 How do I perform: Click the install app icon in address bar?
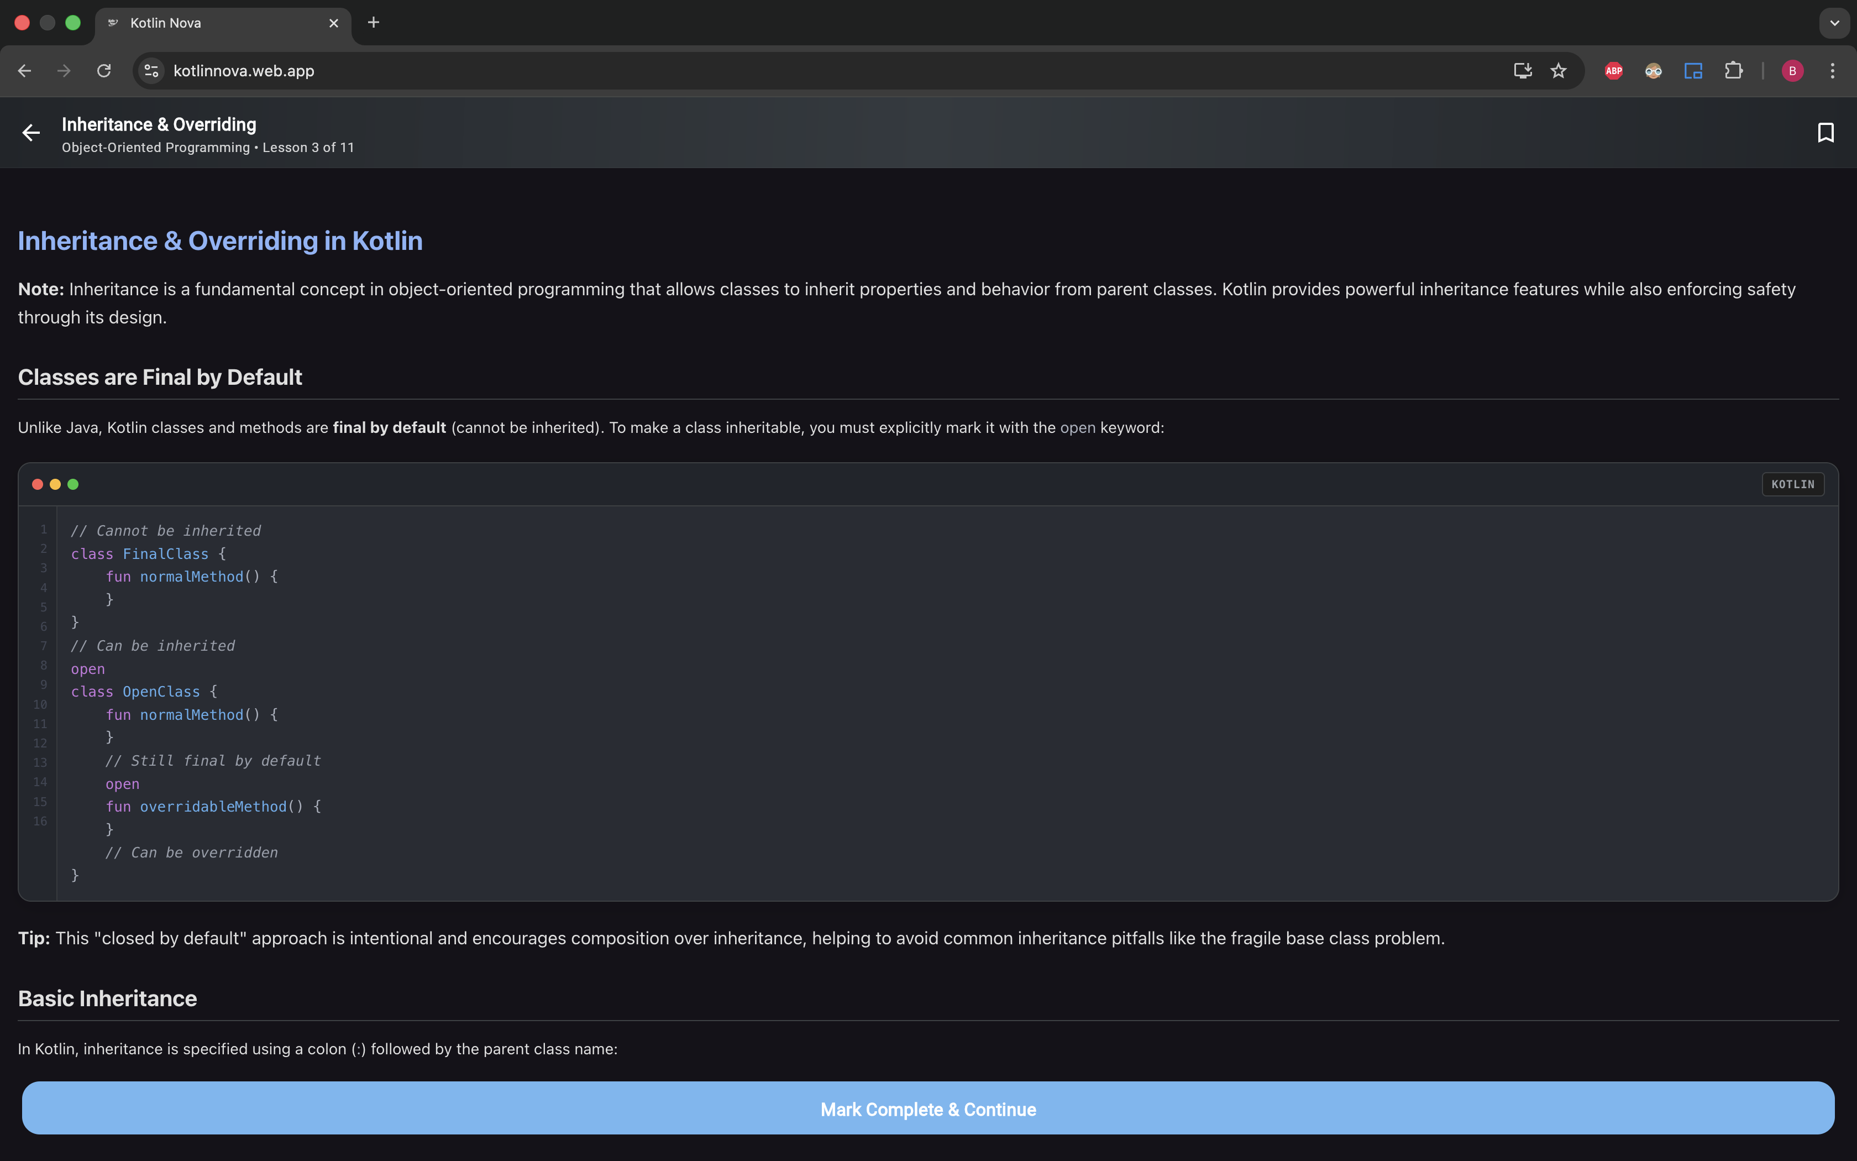1522,70
